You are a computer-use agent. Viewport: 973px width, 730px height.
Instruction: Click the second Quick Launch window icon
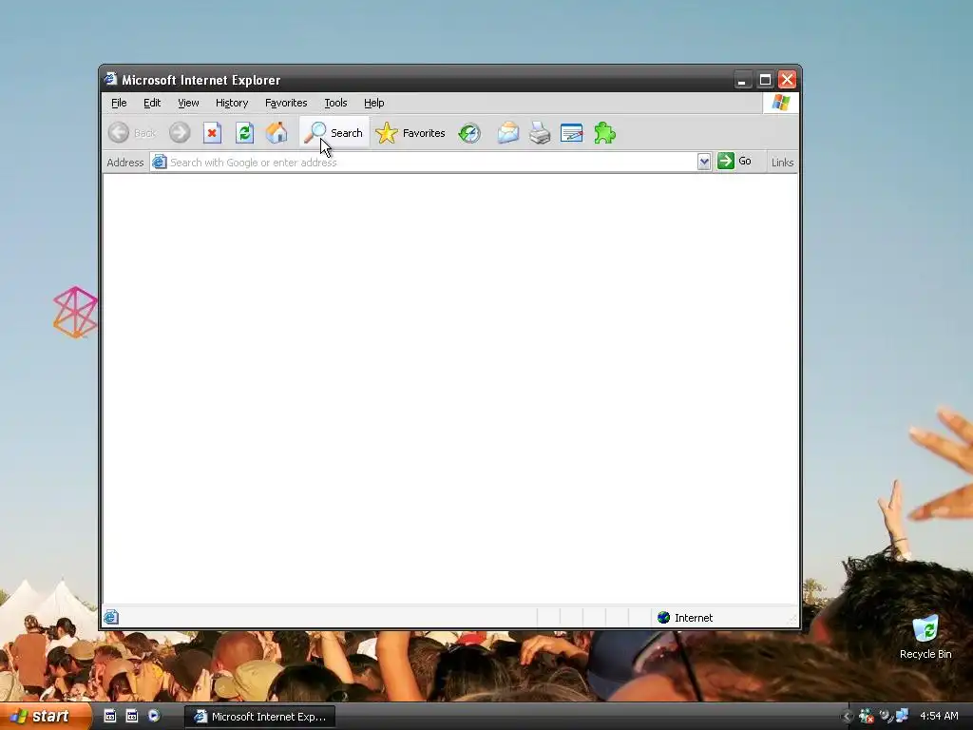(131, 716)
